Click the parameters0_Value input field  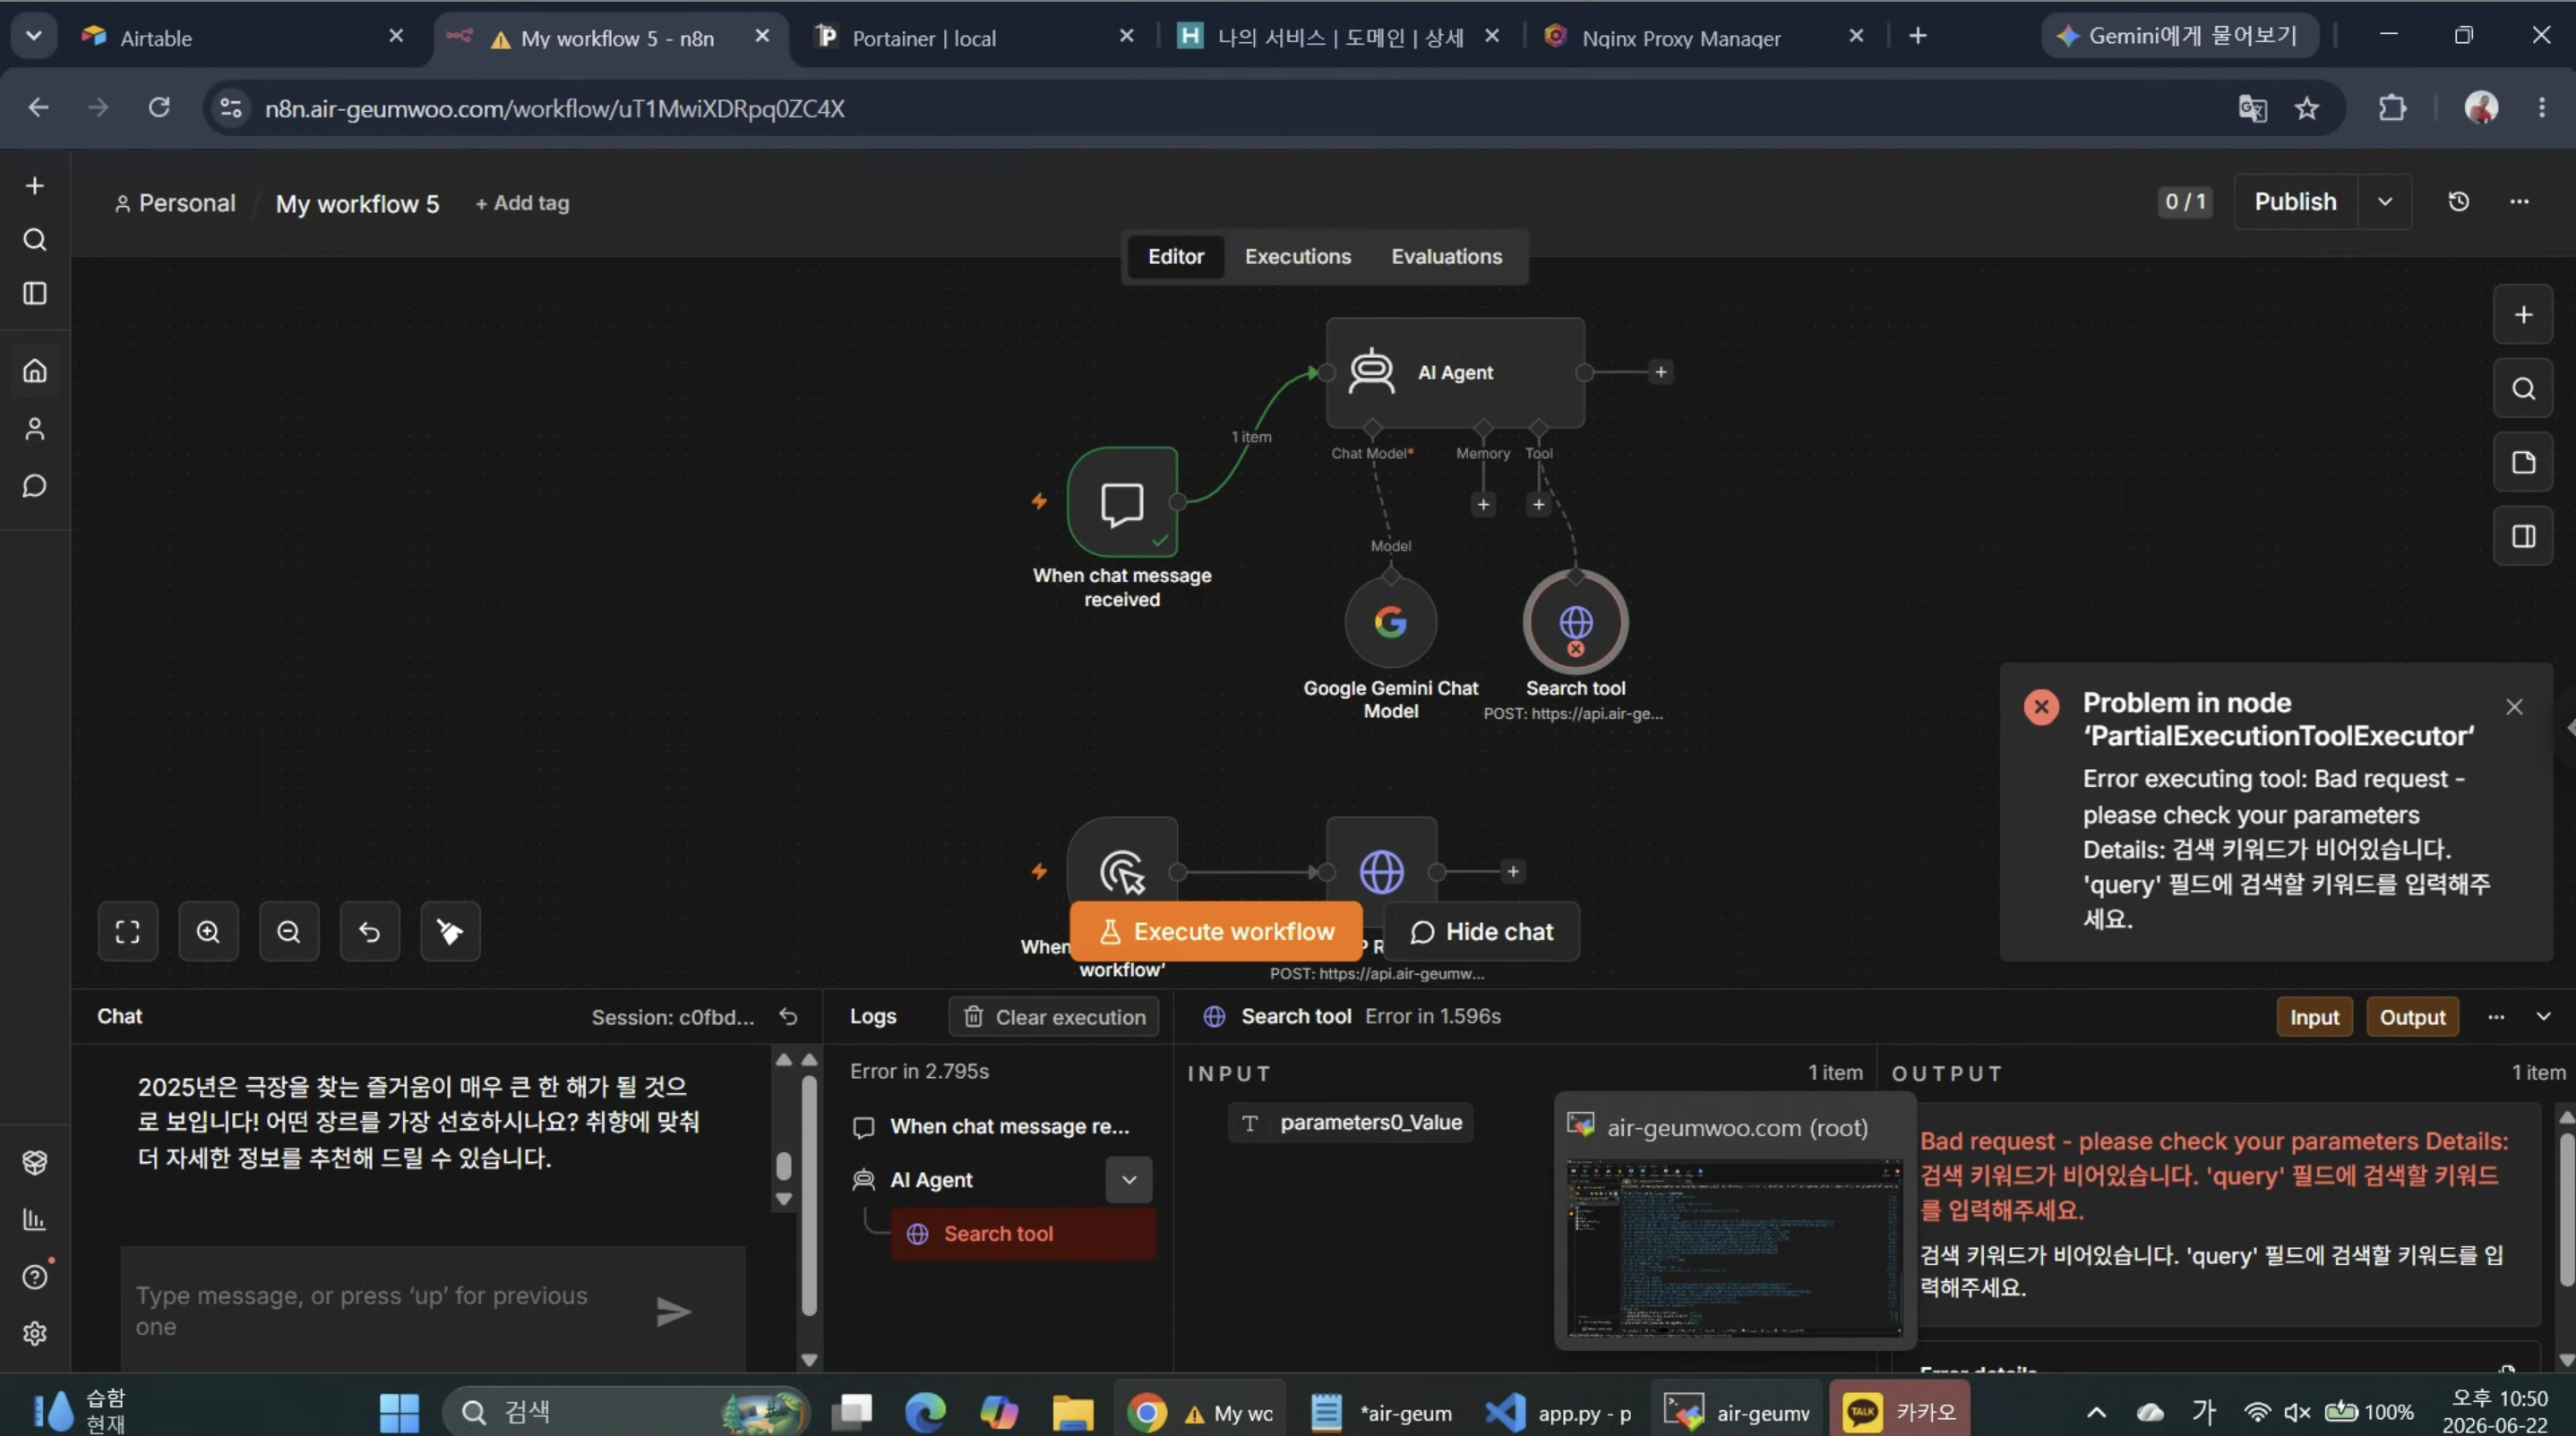coord(1350,1123)
